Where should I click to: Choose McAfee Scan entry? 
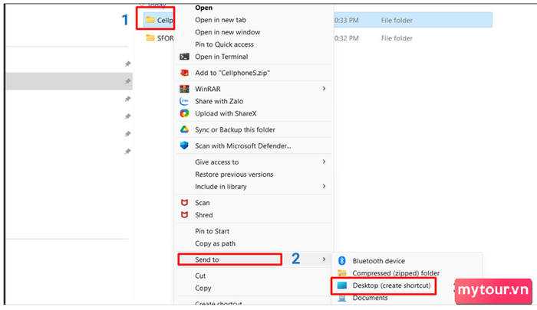click(x=203, y=203)
